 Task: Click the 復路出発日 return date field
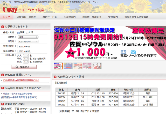click(x=24, y=51)
